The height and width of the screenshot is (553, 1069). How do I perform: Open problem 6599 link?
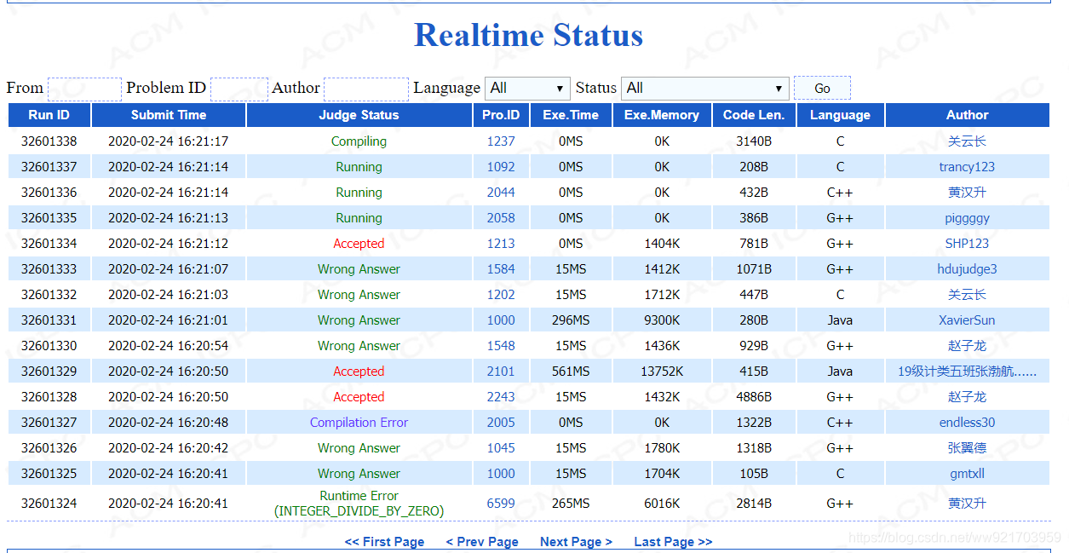pos(501,504)
